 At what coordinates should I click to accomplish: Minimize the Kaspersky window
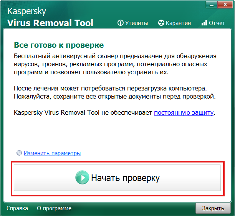(x=212, y=5)
